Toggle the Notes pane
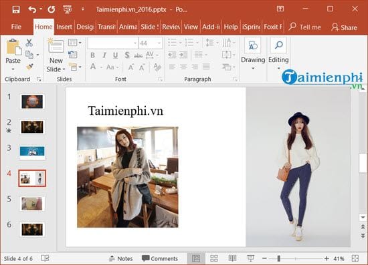 click(x=121, y=258)
